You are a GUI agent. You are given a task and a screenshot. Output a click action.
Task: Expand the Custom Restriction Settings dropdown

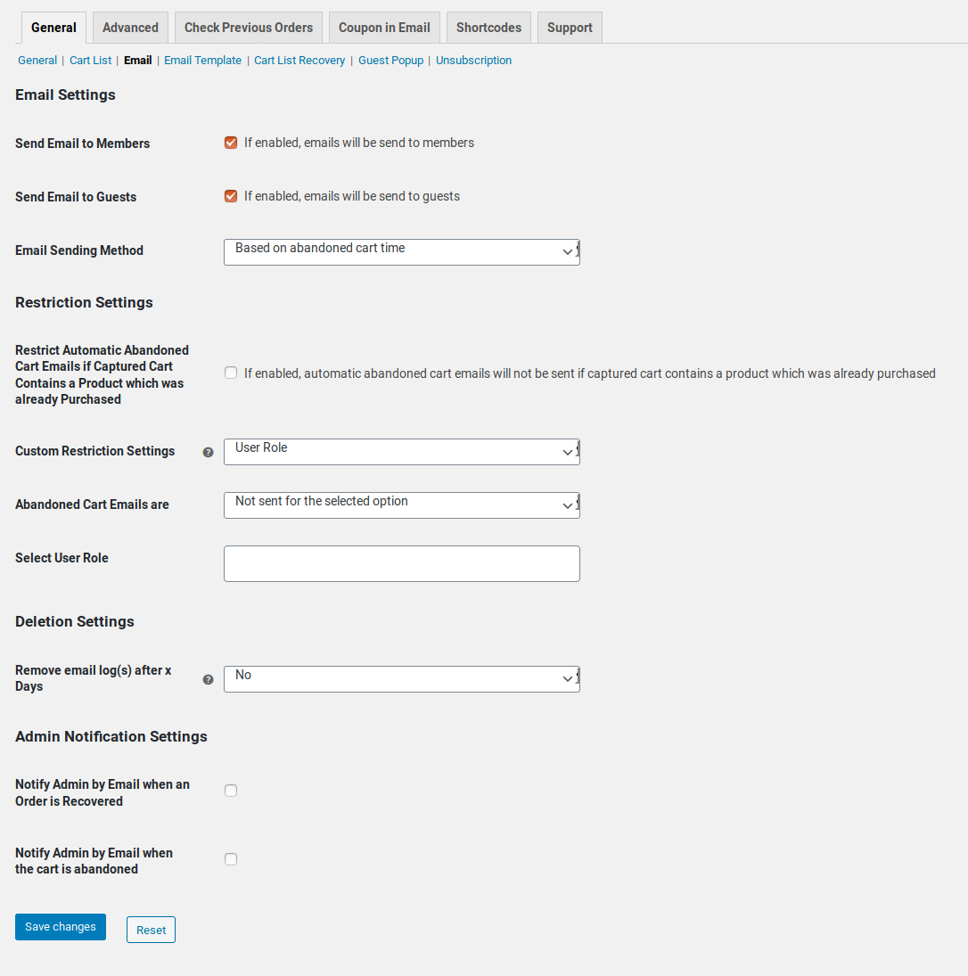pos(401,451)
